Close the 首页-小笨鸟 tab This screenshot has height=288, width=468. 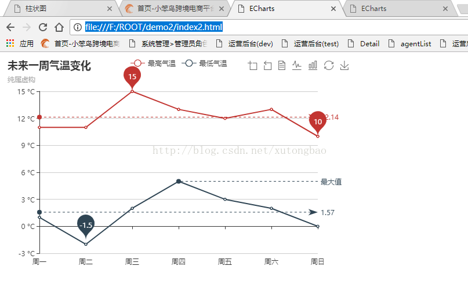[x=222, y=9]
